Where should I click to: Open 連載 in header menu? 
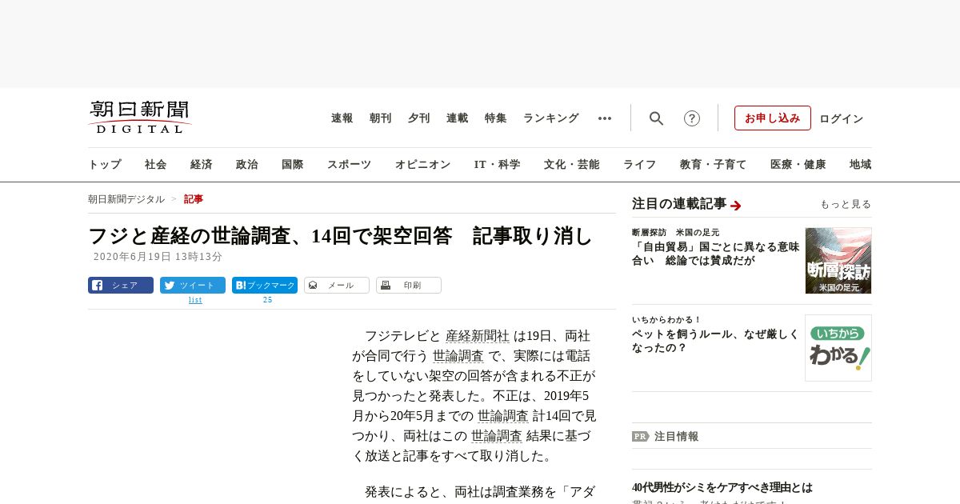pyautogui.click(x=458, y=118)
